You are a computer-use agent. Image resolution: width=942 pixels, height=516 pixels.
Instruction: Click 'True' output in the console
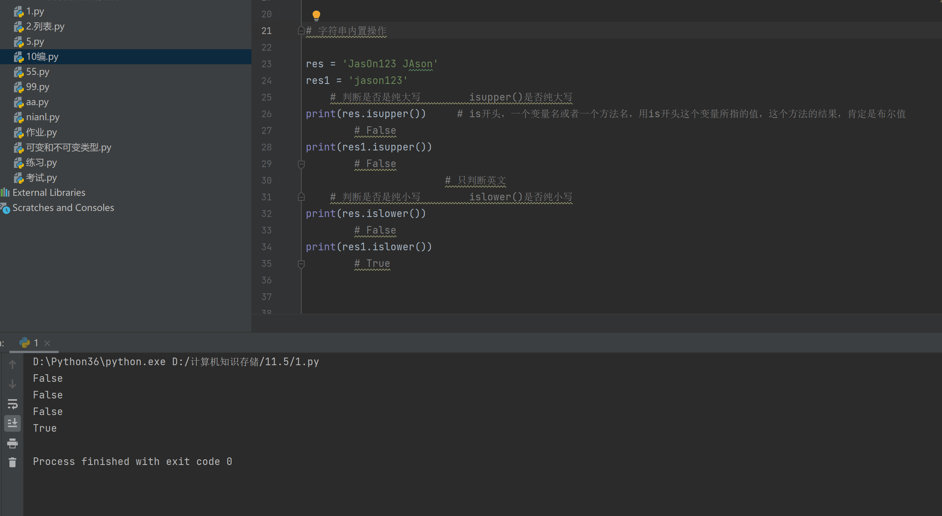point(45,428)
